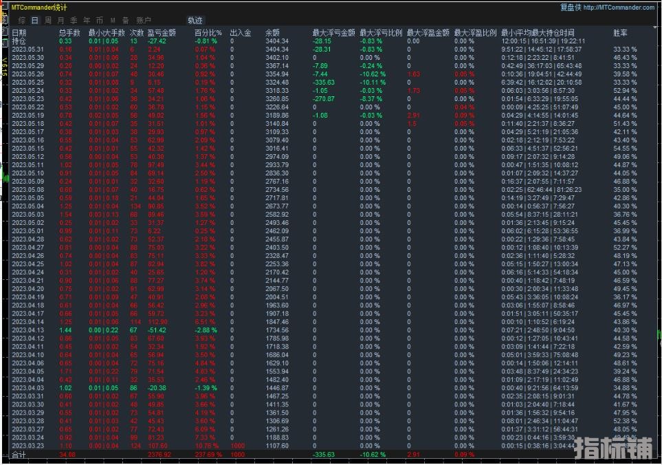The height and width of the screenshot is (465, 662).
Task: Open the http://MTCommander.com link
Action: click(x=619, y=7)
